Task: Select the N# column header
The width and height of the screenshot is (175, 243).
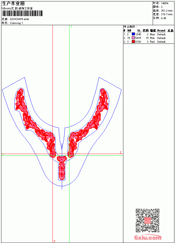Action: 129,31
